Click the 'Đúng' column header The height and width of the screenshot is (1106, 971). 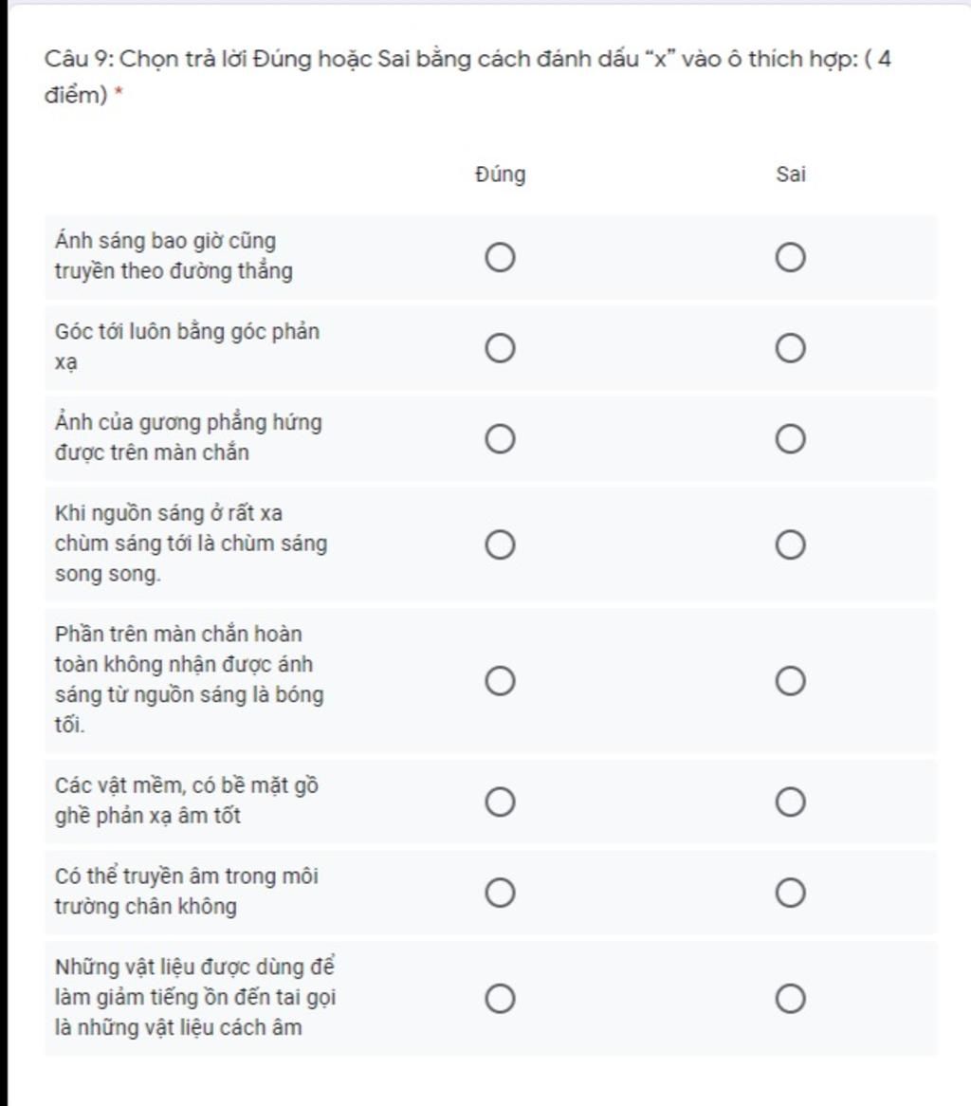pos(500,175)
